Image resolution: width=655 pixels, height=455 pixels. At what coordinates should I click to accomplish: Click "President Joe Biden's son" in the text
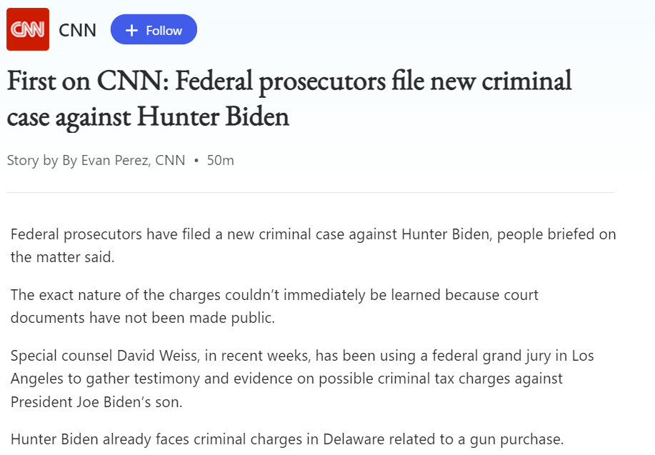coord(96,401)
